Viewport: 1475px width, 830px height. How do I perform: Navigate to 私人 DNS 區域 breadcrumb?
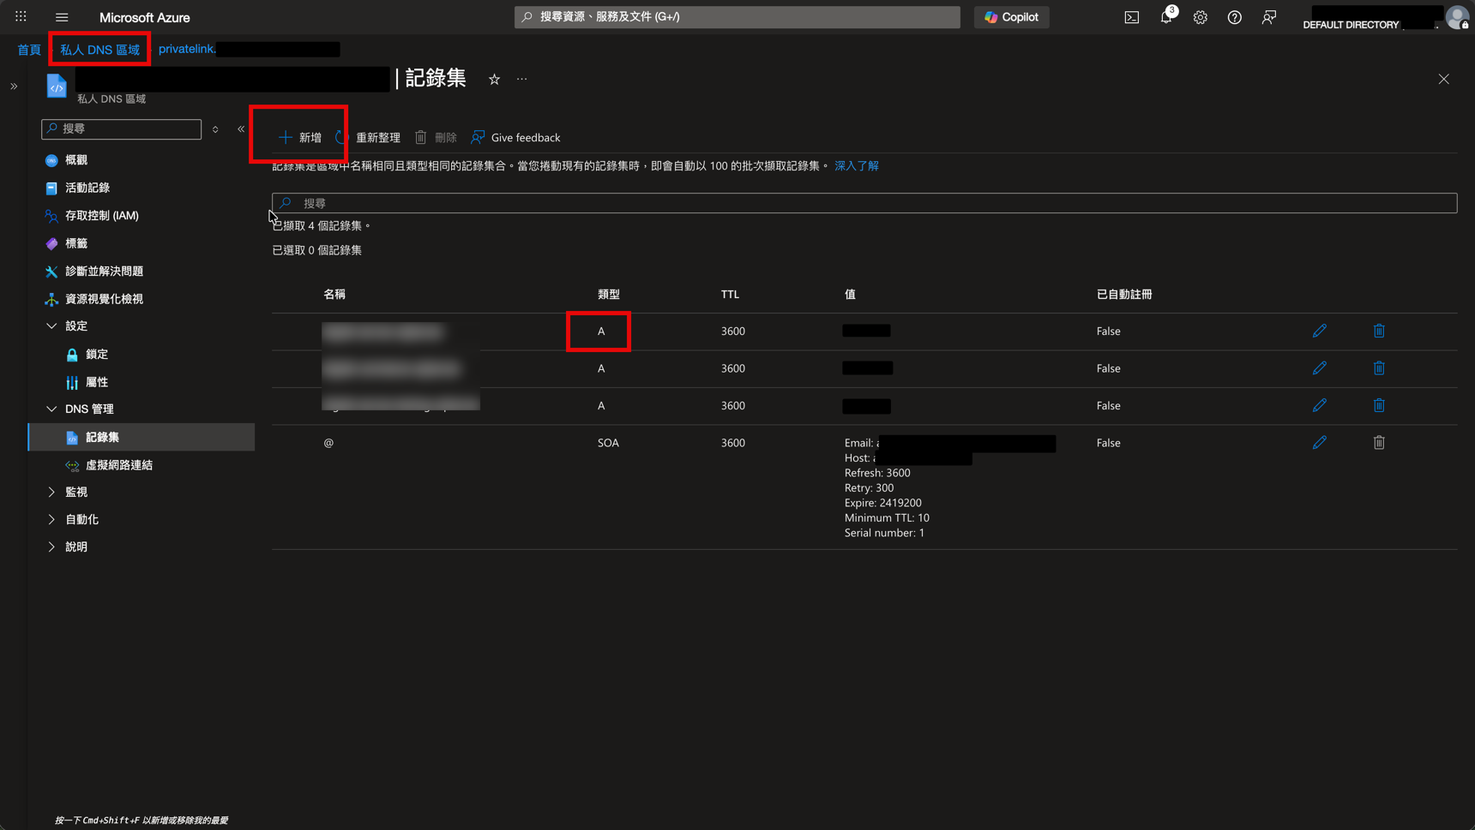tap(99, 50)
